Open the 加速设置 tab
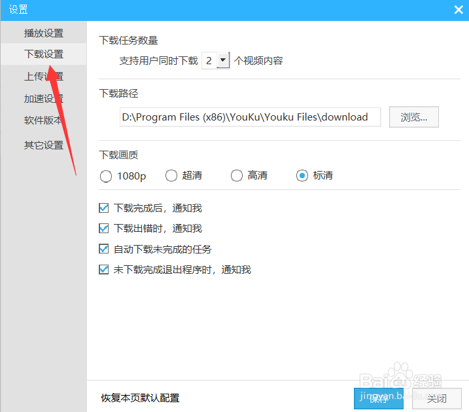Image resolution: width=469 pixels, height=412 pixels. (x=44, y=98)
